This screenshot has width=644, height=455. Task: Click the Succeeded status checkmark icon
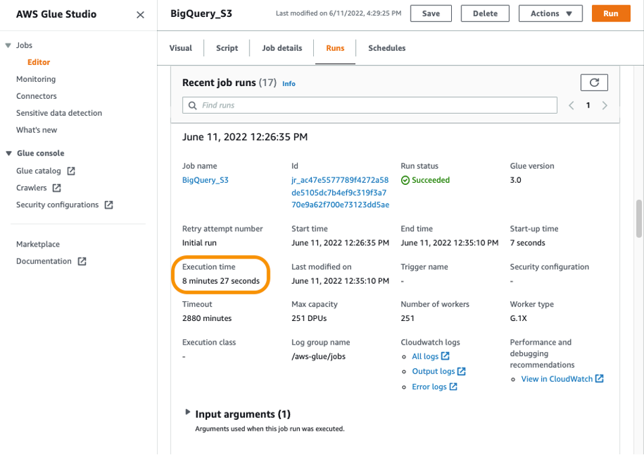point(405,180)
